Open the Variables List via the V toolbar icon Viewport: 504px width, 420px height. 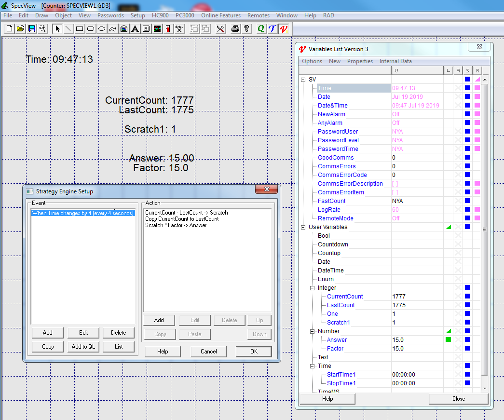coord(284,28)
